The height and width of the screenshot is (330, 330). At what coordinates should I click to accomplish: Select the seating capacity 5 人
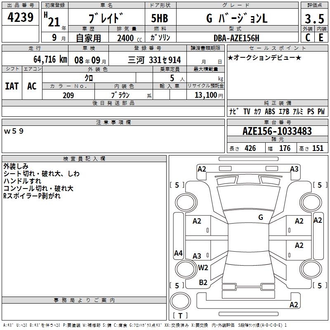tap(177, 78)
